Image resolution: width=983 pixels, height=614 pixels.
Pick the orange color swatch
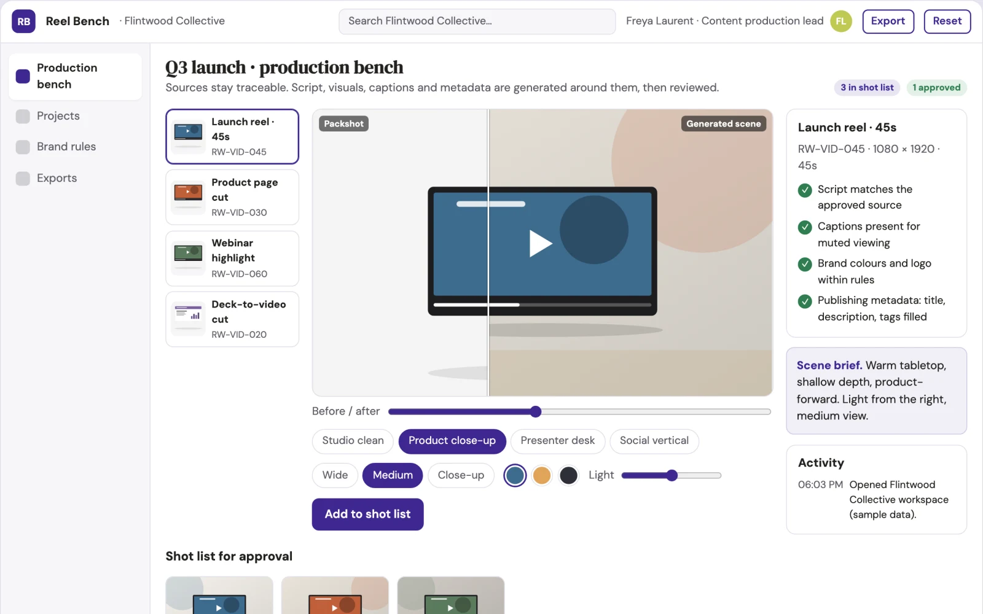click(x=542, y=475)
